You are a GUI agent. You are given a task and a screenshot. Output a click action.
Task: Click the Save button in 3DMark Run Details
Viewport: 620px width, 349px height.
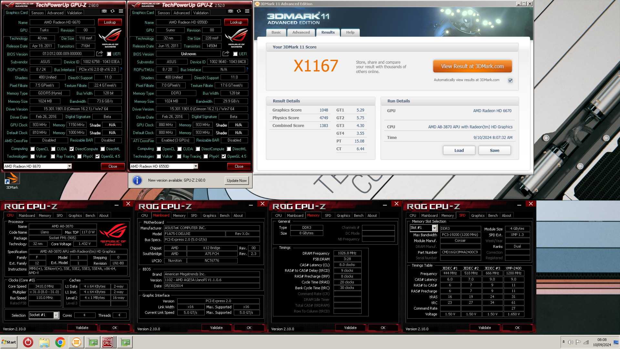click(x=494, y=151)
